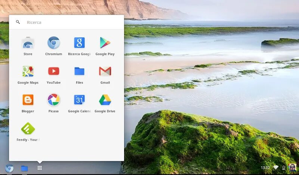The height and width of the screenshot is (175, 299).
Task: Open the YouTube app
Action: pos(53,71)
